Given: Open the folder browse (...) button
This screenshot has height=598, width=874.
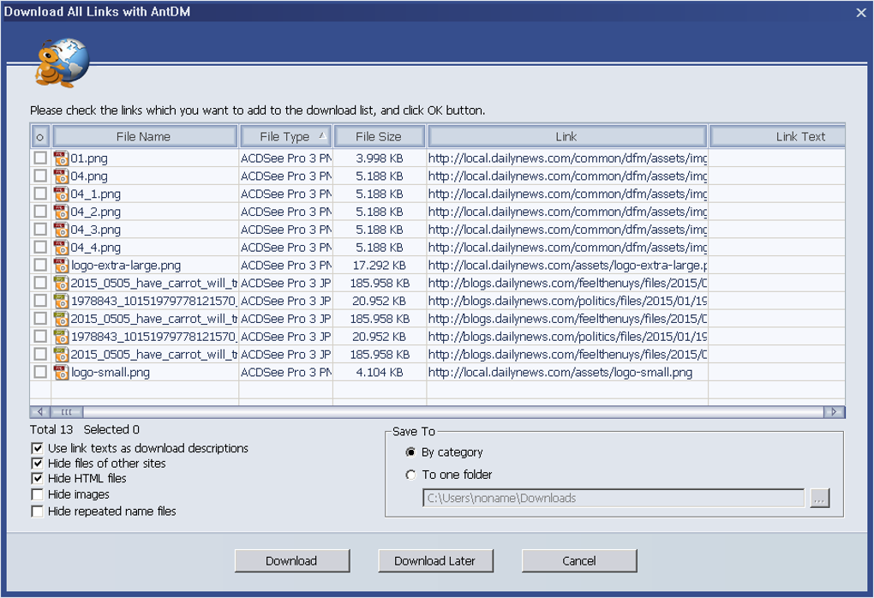Looking at the screenshot, I should [x=819, y=499].
